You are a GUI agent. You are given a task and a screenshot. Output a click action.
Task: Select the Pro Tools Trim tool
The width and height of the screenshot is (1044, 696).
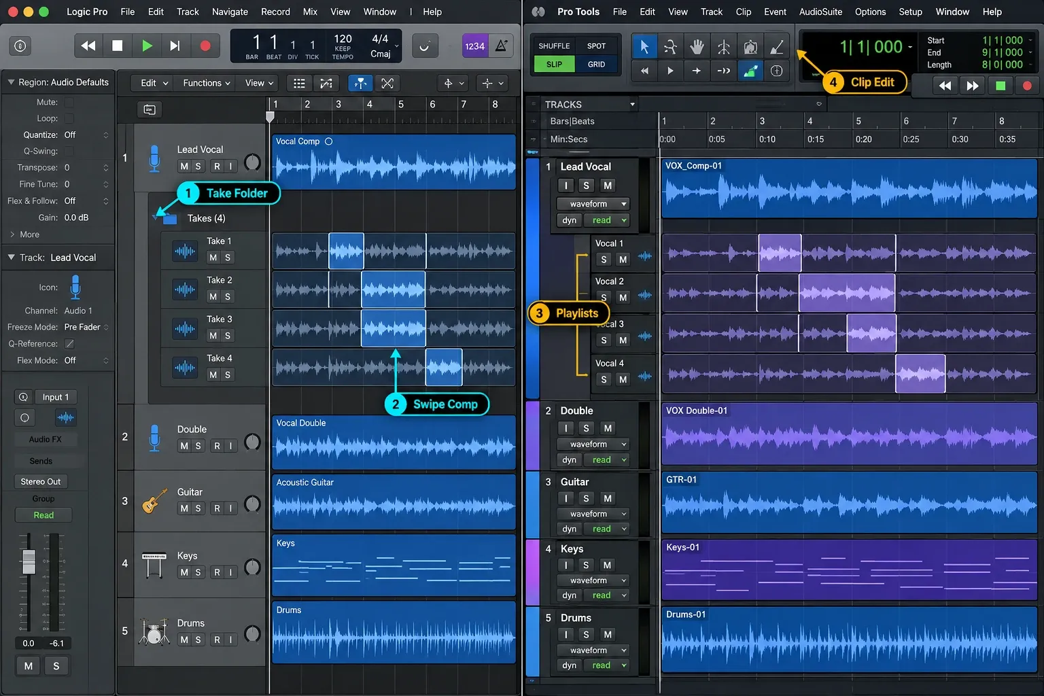click(x=670, y=46)
